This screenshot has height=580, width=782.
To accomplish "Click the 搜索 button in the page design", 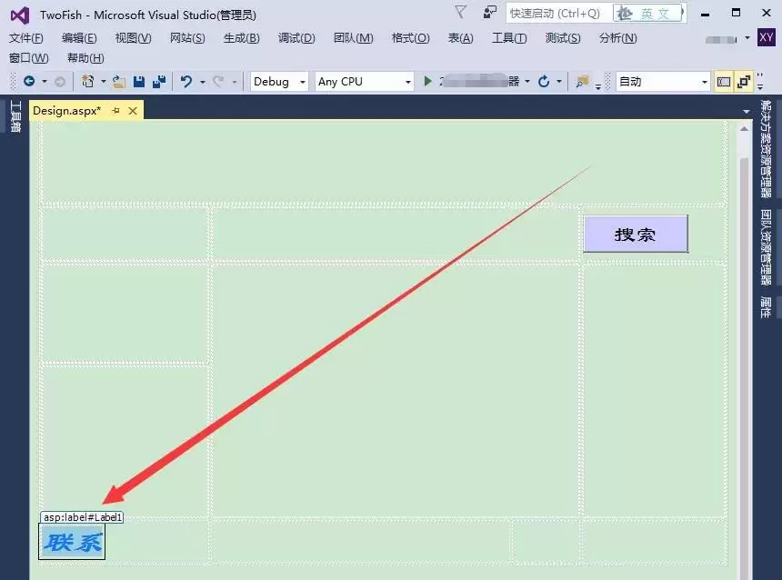I will [636, 234].
